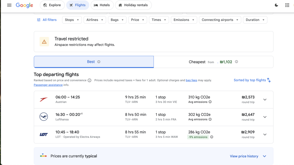Click the 9 hrs 25 min duration
The height and width of the screenshot is (165, 294).
click(x=136, y=97)
